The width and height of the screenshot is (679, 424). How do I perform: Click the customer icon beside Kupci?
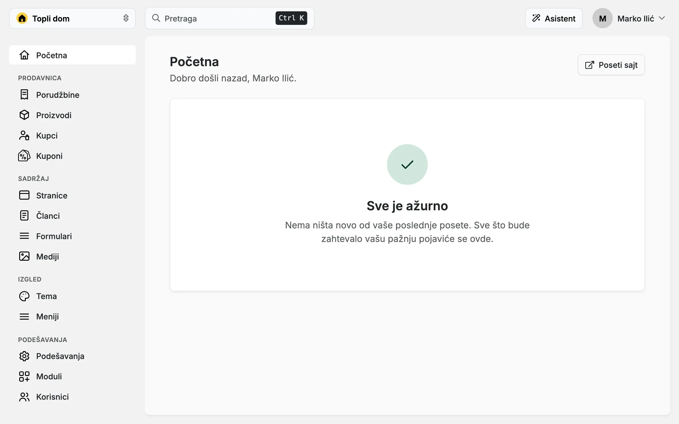coord(24,135)
